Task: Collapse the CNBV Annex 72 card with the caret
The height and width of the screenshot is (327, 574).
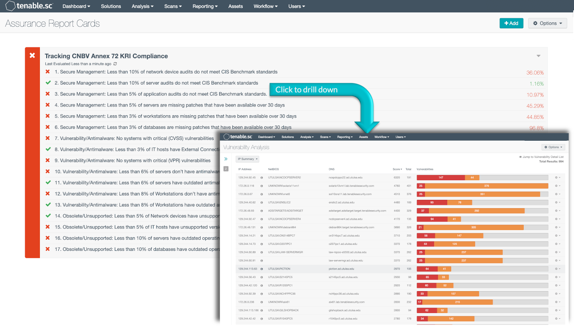Action: tap(539, 56)
